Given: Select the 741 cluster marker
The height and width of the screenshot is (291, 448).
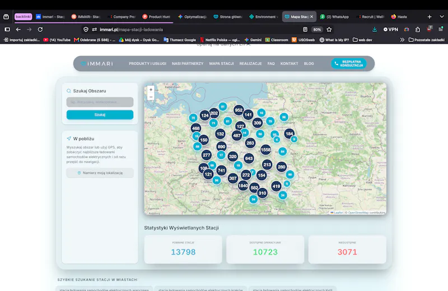Looking at the screenshot, I should pyautogui.click(x=221, y=171).
